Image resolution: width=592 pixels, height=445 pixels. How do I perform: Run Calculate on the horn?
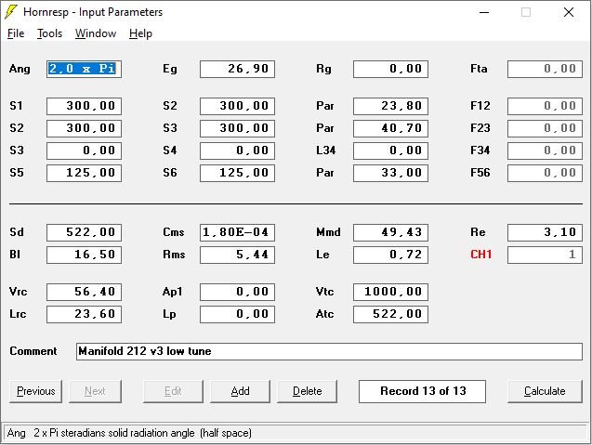pyautogui.click(x=545, y=391)
